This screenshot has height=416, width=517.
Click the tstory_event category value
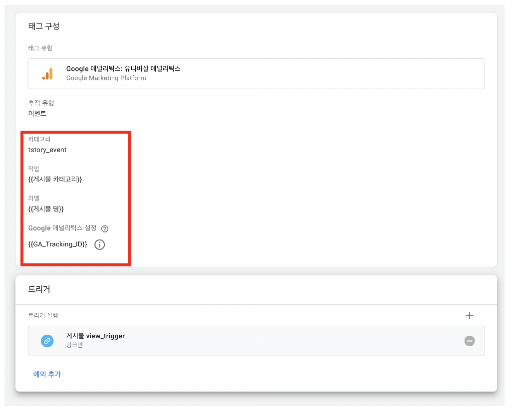pos(47,150)
